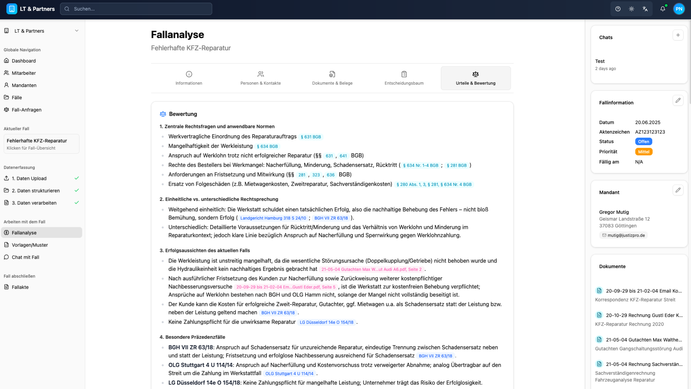Edit Mandant details with pencil icon
Viewport: 691px width, 389px height.
point(678,190)
